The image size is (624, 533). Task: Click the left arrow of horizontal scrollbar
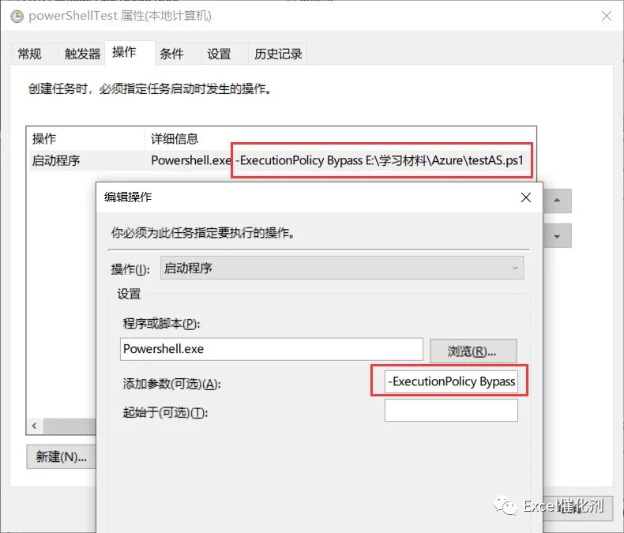click(35, 426)
